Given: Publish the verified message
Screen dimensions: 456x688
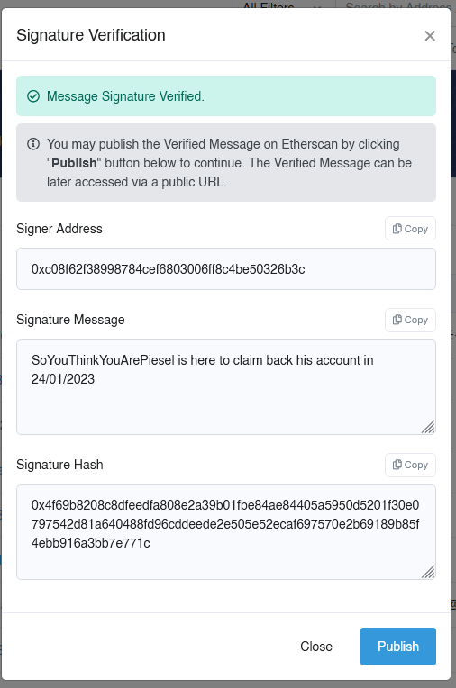Looking at the screenshot, I should tap(398, 647).
